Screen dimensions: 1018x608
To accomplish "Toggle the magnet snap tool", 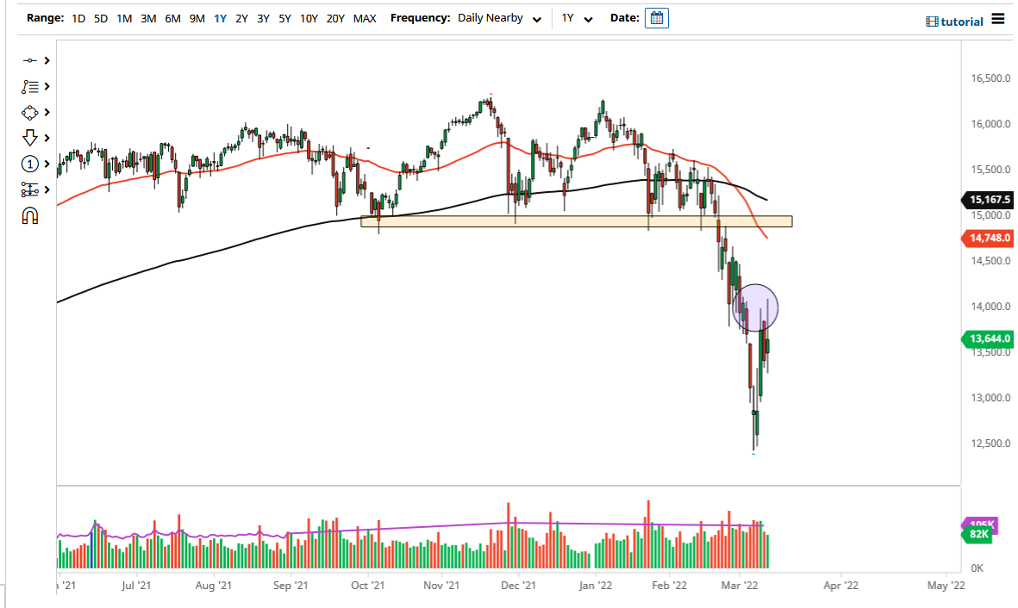I will [x=28, y=215].
